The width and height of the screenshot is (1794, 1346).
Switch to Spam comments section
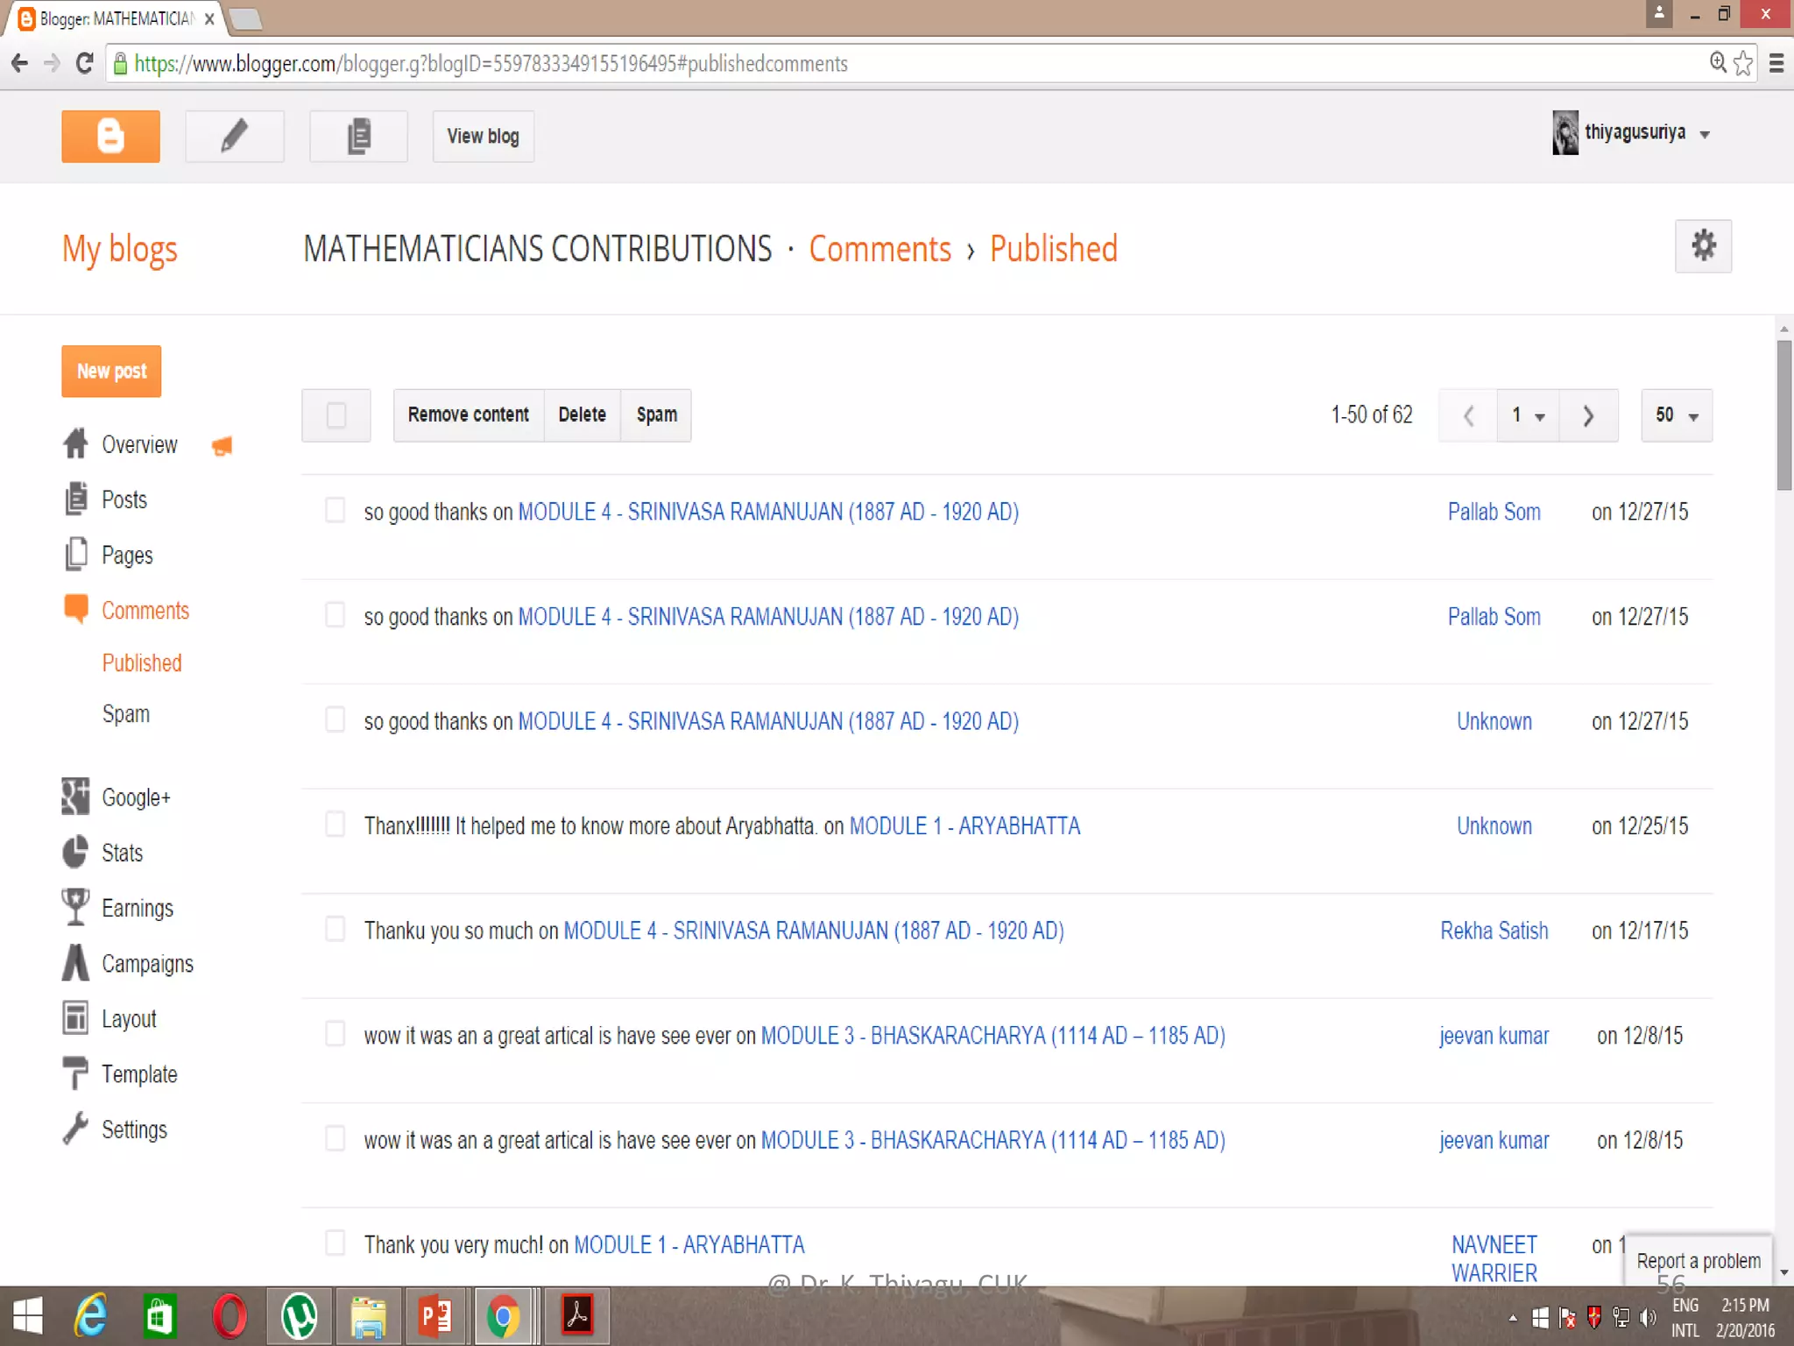click(x=126, y=714)
